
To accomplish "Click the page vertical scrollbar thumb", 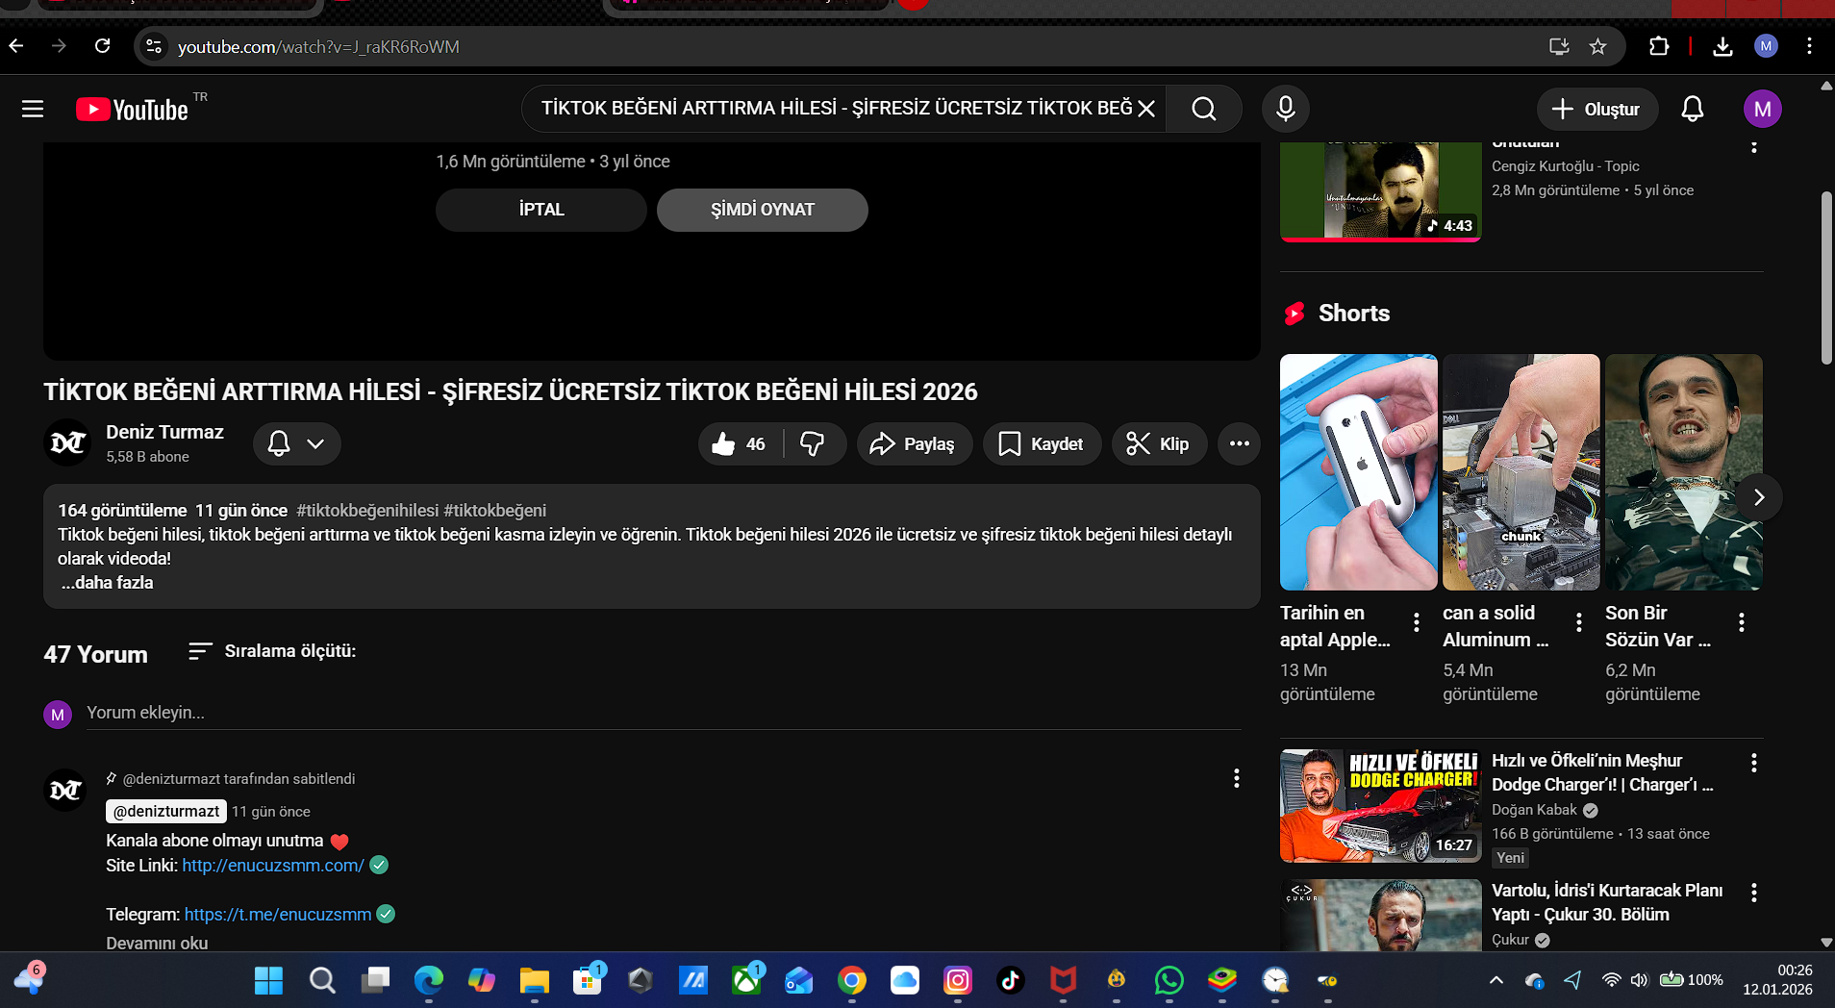I will [x=1826, y=278].
